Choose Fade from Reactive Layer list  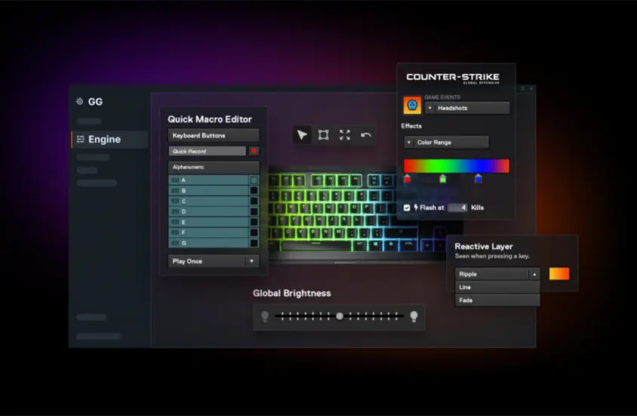[497, 300]
